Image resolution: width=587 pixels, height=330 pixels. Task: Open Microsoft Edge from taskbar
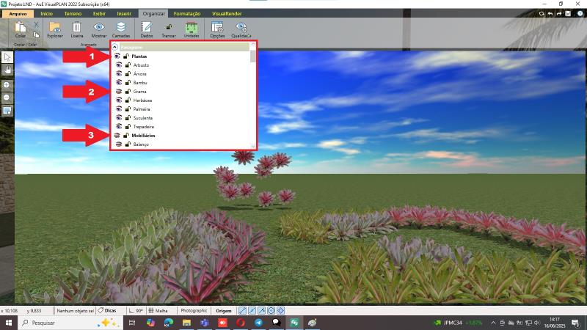coord(169,323)
